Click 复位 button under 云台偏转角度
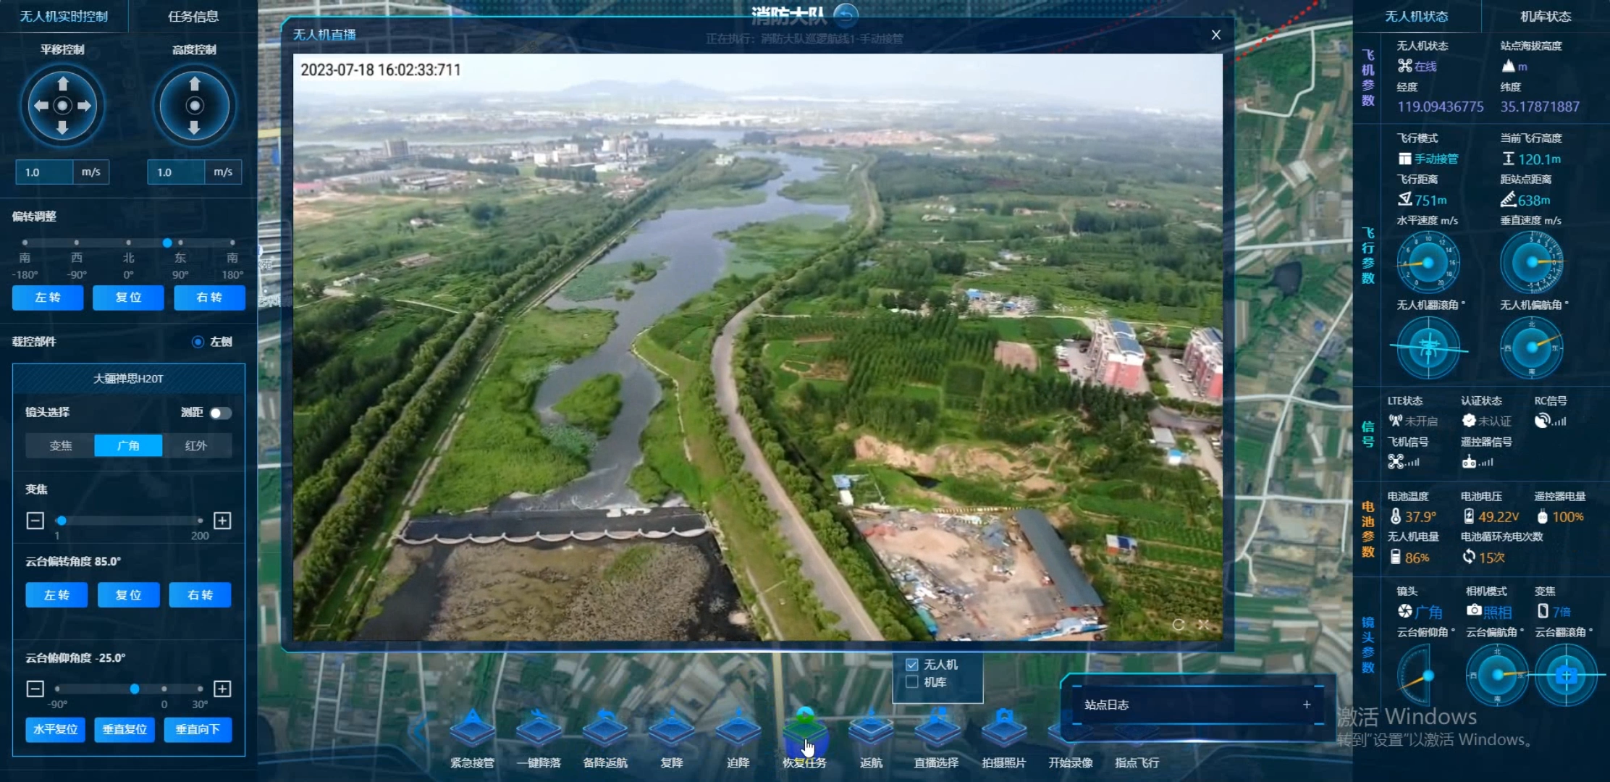 click(x=128, y=595)
